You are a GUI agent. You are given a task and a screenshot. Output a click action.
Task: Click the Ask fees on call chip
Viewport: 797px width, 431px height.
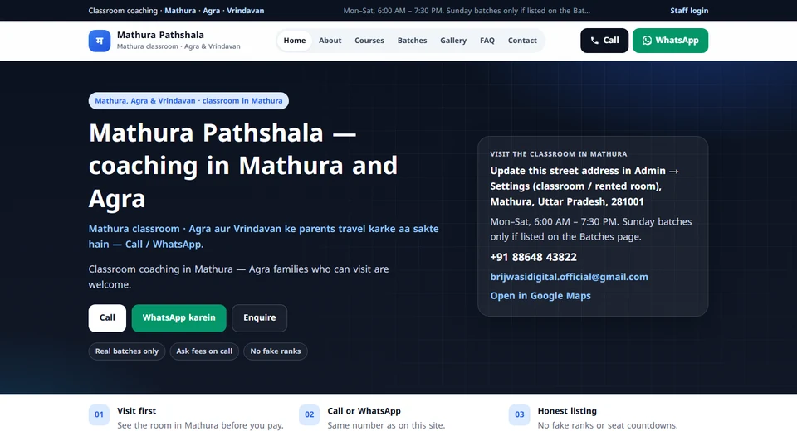(x=204, y=351)
